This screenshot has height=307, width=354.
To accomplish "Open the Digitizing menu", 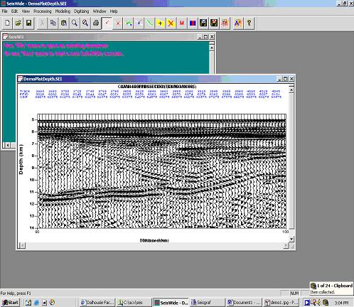I will pyautogui.click(x=81, y=11).
